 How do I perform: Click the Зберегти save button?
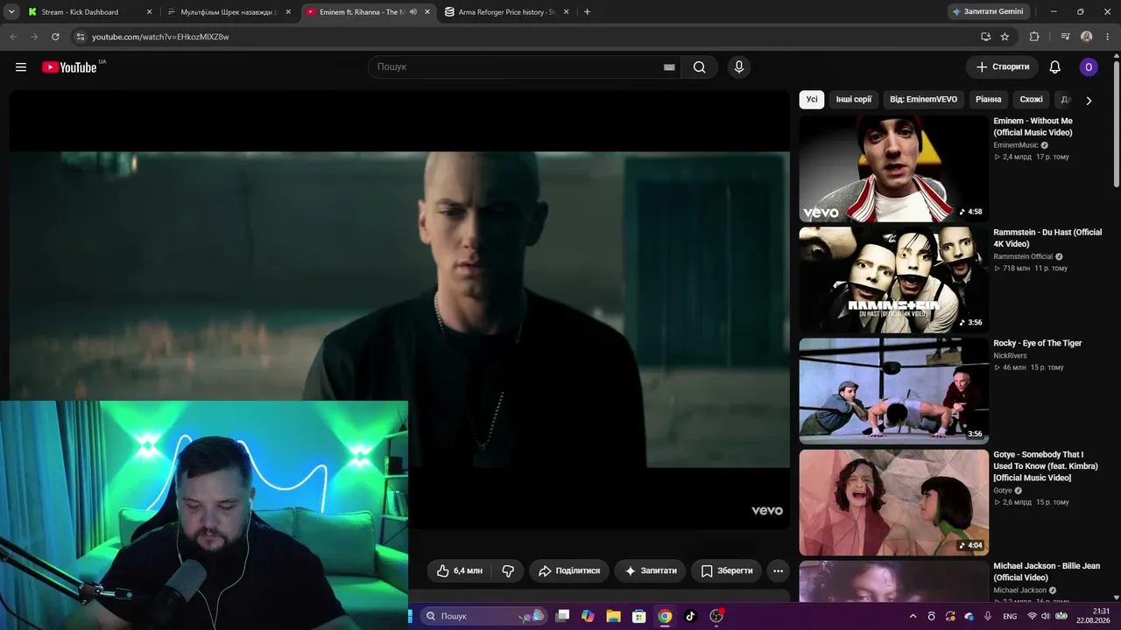coord(727,570)
